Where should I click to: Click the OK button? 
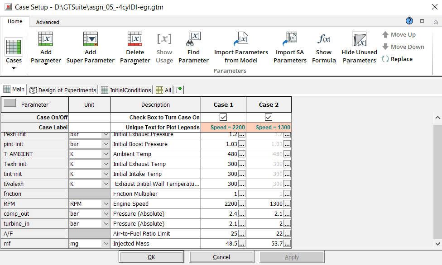pyautogui.click(x=151, y=257)
